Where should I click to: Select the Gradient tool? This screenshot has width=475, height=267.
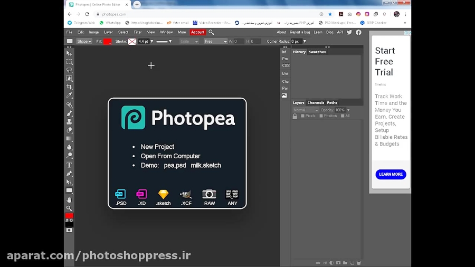point(69,139)
